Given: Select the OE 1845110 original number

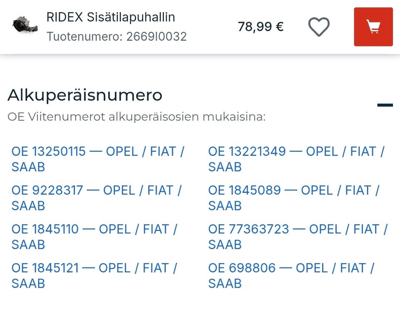Looking at the screenshot, I should (94, 237).
